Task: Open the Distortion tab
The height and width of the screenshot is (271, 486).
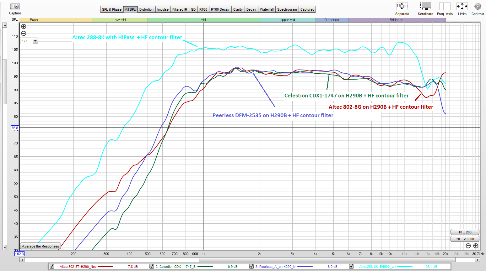Action: 146,9
